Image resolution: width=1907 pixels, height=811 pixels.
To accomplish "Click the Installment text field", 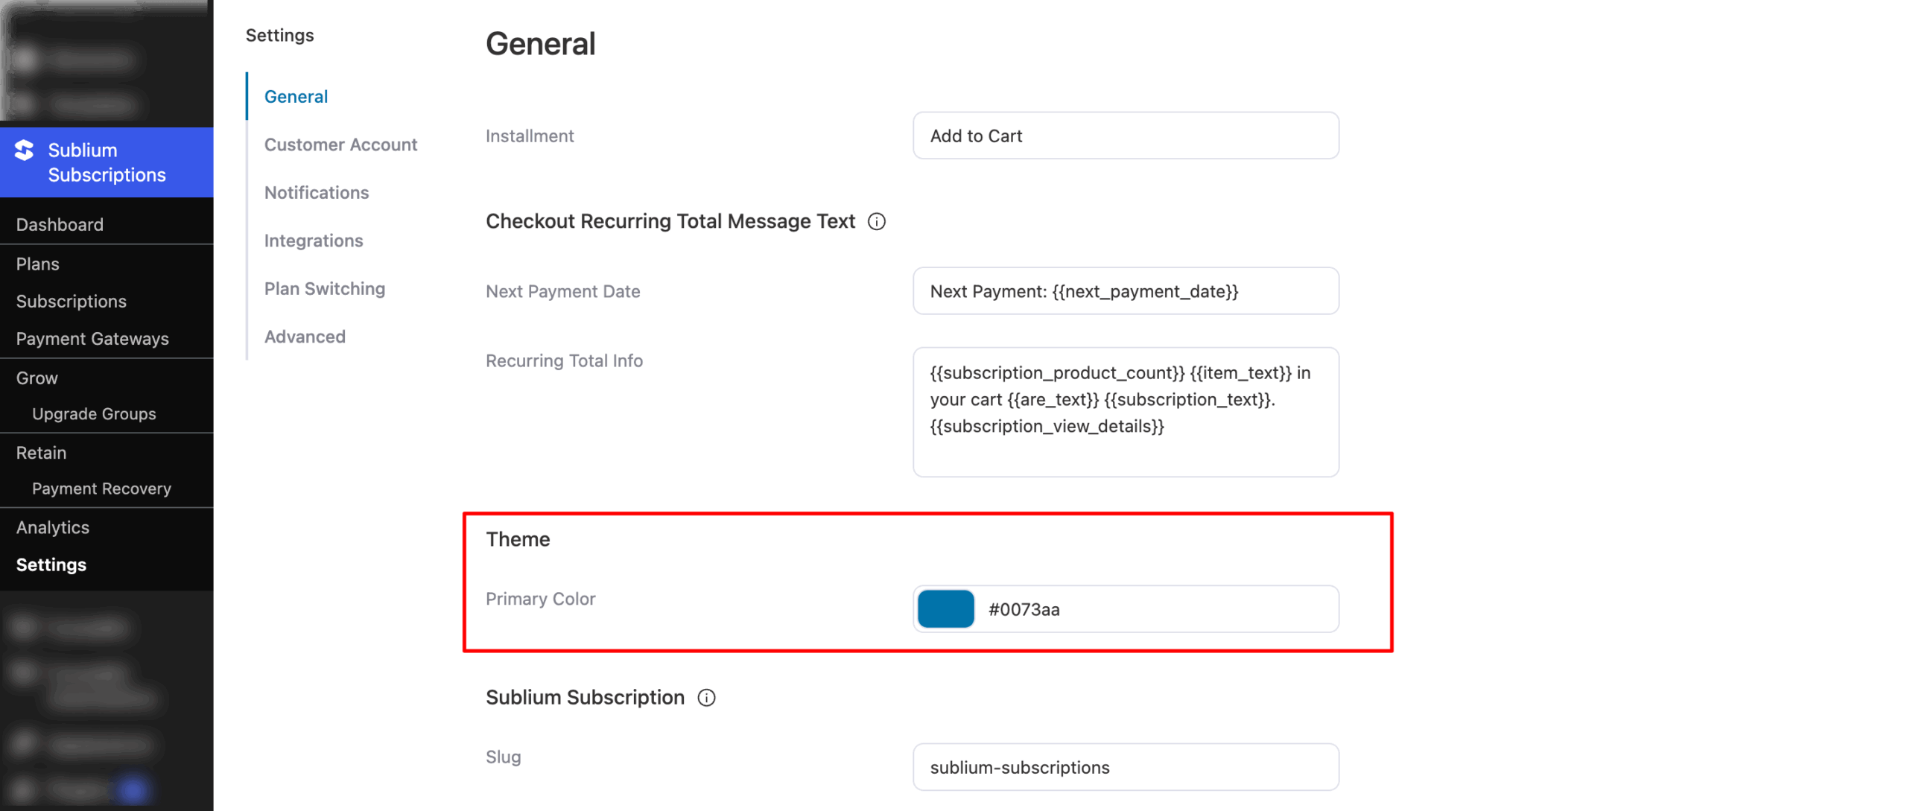I will click(x=1125, y=136).
